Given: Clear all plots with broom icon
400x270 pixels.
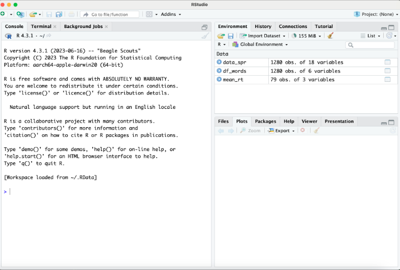Looking at the screenshot, I should (317, 130).
